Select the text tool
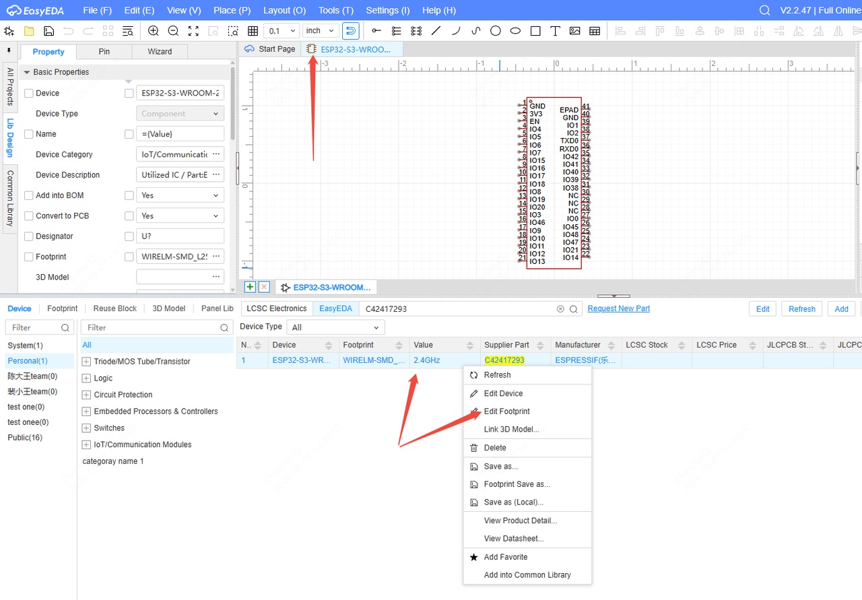The width and height of the screenshot is (862, 600). click(555, 31)
